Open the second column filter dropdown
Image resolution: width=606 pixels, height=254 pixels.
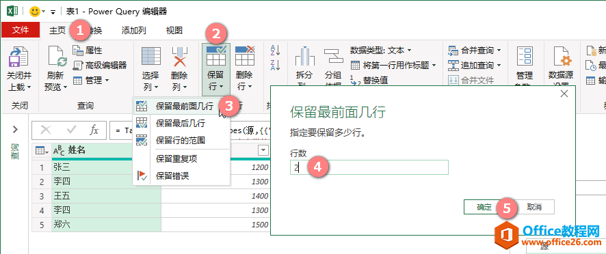[263, 150]
